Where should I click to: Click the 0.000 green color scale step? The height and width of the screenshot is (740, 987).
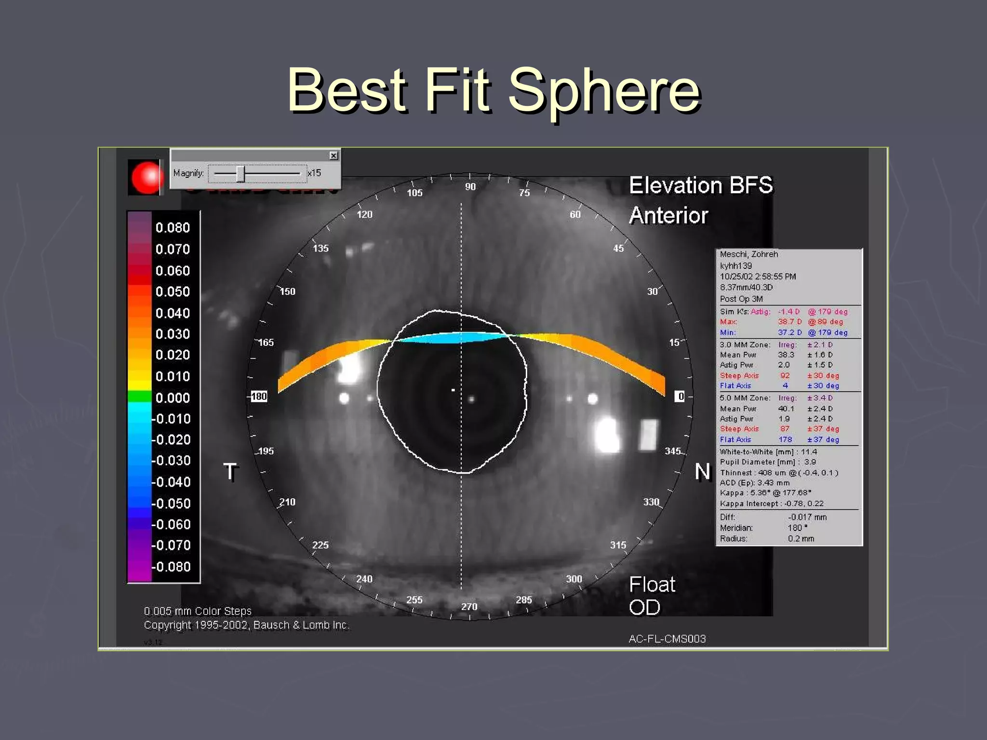click(x=139, y=397)
